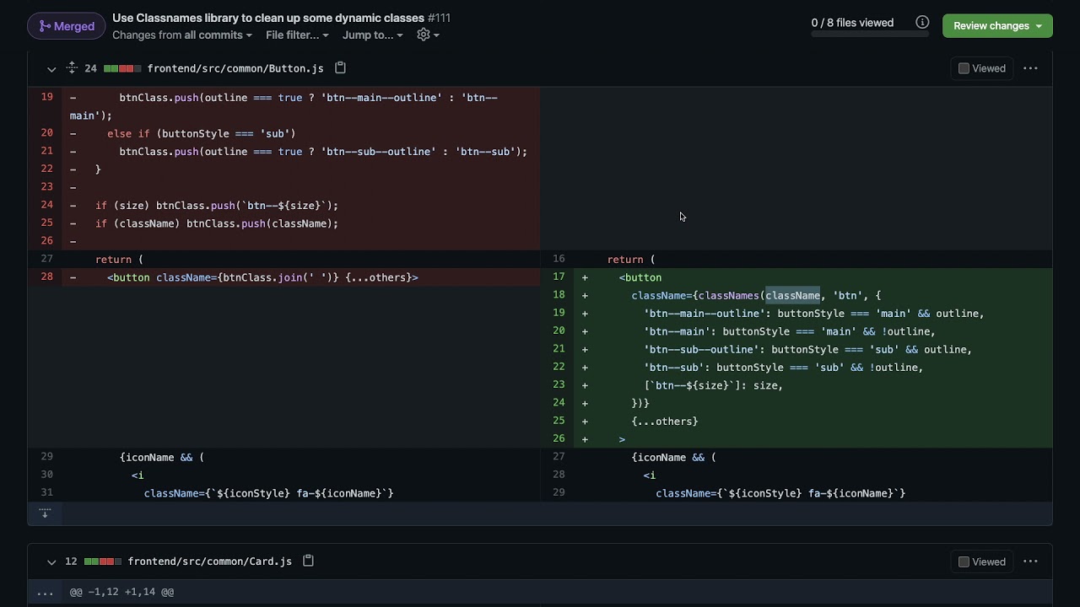Expand all lines icon for Button.js
The height and width of the screenshot is (607, 1080).
[x=72, y=68]
